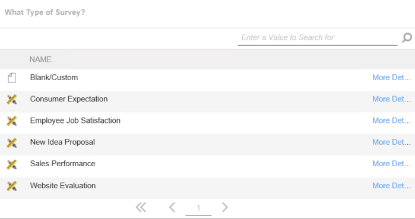The image size is (415, 219).
Task: Click the search magnifier icon
Action: [x=407, y=37]
